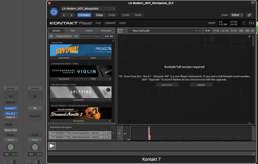The height and width of the screenshot is (164, 258).
Task: Select rack page 33-48
Action: tap(225, 31)
